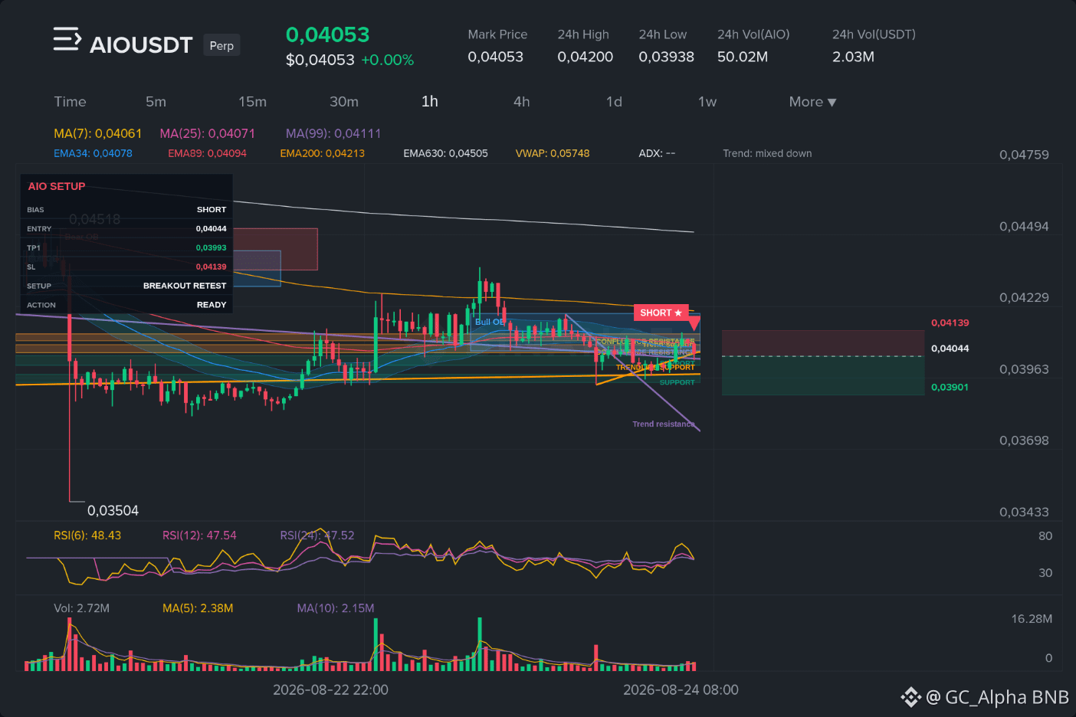Click the 24h High value 0,04200
This screenshot has height=717, width=1076.
(586, 57)
